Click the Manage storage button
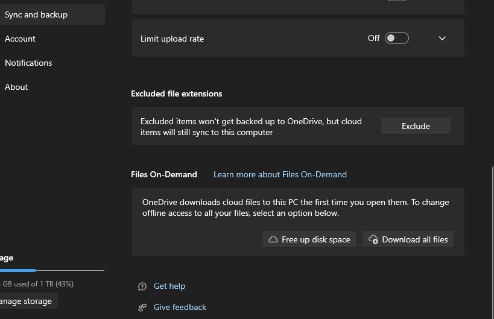 [x=29, y=301]
